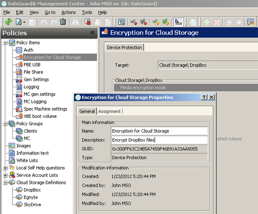
Task: Open the Tools menu
Action: point(87,12)
